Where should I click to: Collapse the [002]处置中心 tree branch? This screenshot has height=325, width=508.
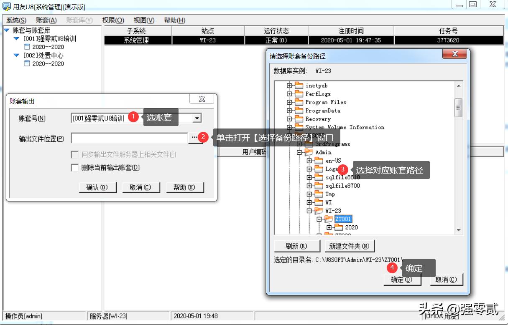[x=15, y=55]
